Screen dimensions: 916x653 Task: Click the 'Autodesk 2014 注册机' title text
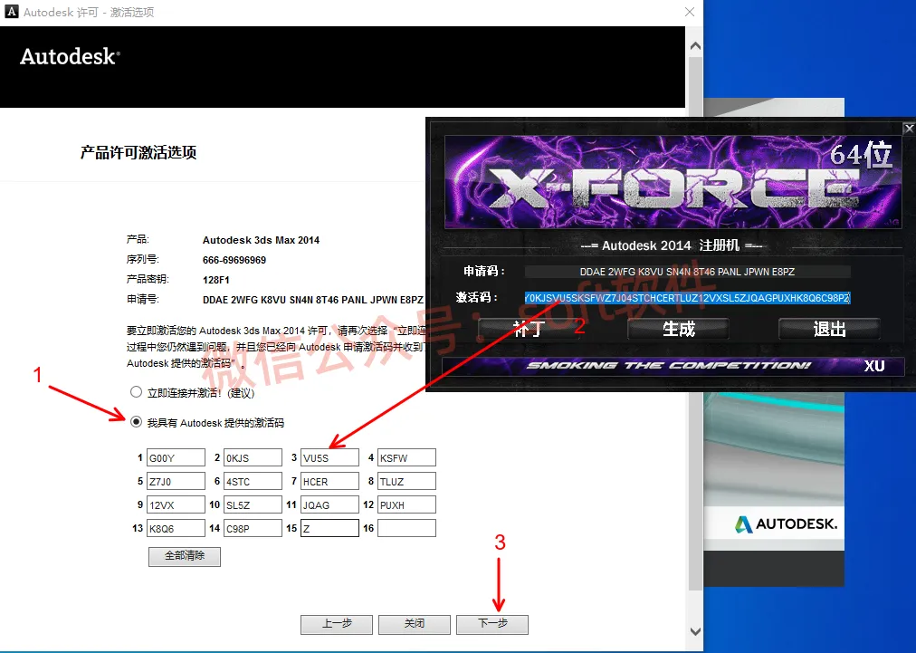[x=671, y=245]
